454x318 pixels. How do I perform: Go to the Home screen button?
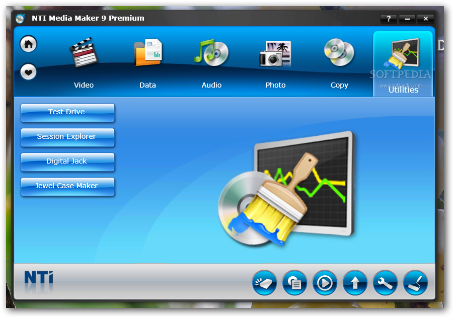[28, 44]
